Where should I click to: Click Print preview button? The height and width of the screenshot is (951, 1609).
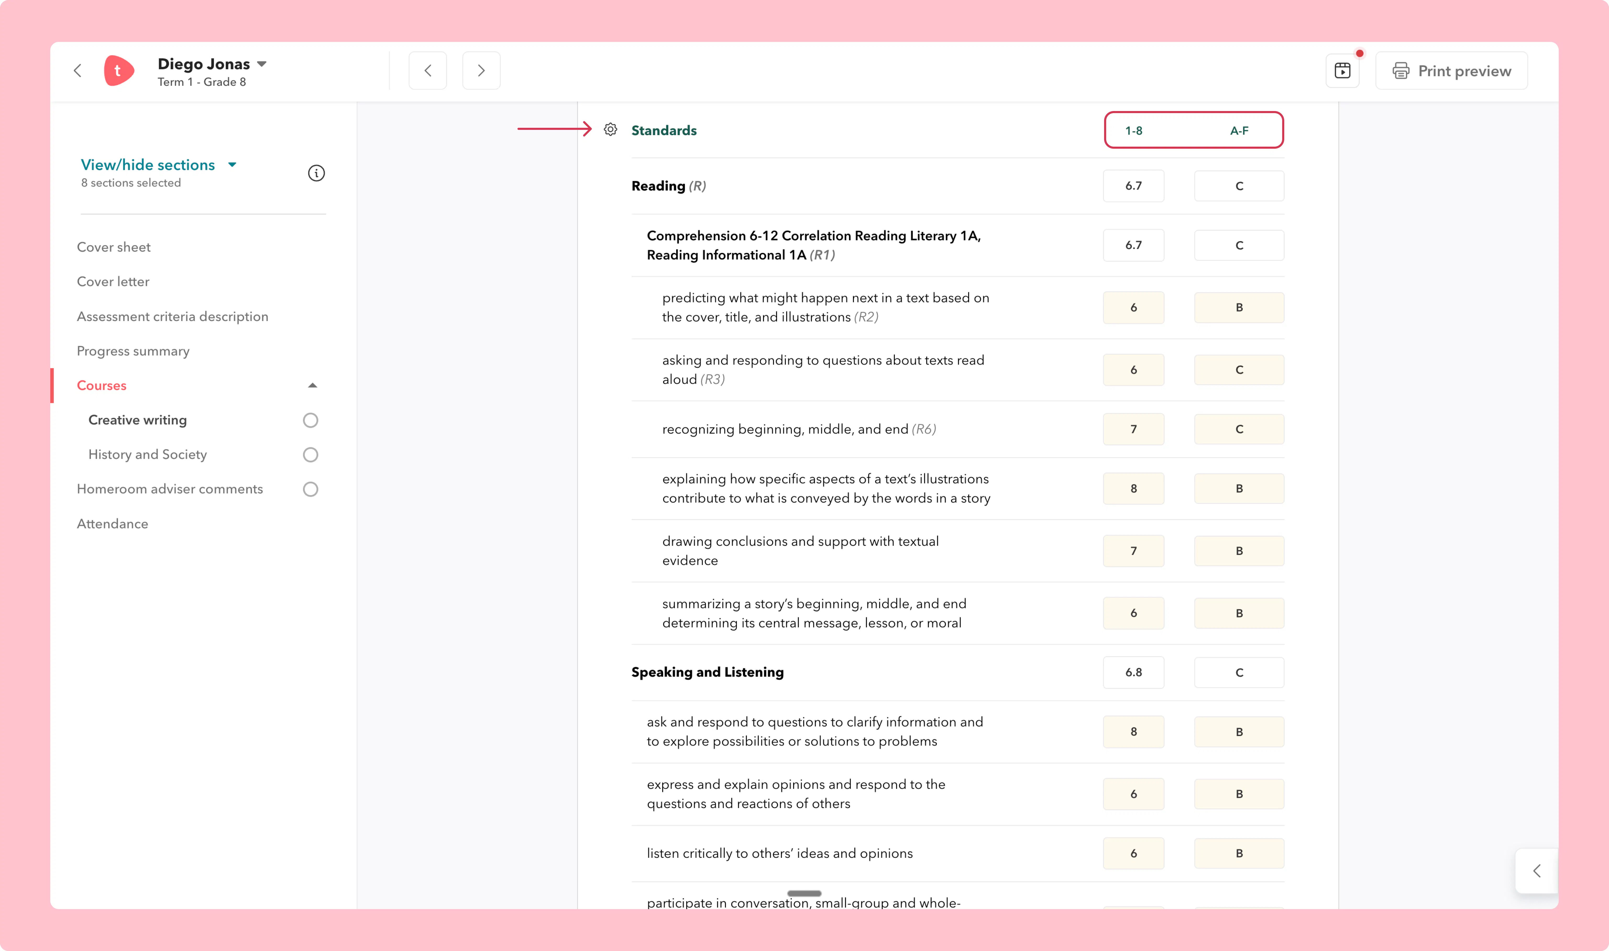click(x=1451, y=70)
